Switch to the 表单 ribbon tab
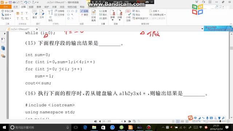The width and height of the screenshot is (233, 131). pyautogui.click(x=39, y=7)
